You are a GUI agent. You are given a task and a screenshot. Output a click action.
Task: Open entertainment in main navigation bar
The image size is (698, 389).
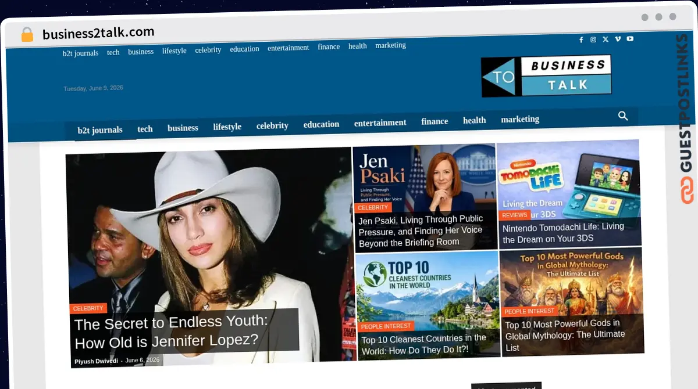[x=380, y=123]
